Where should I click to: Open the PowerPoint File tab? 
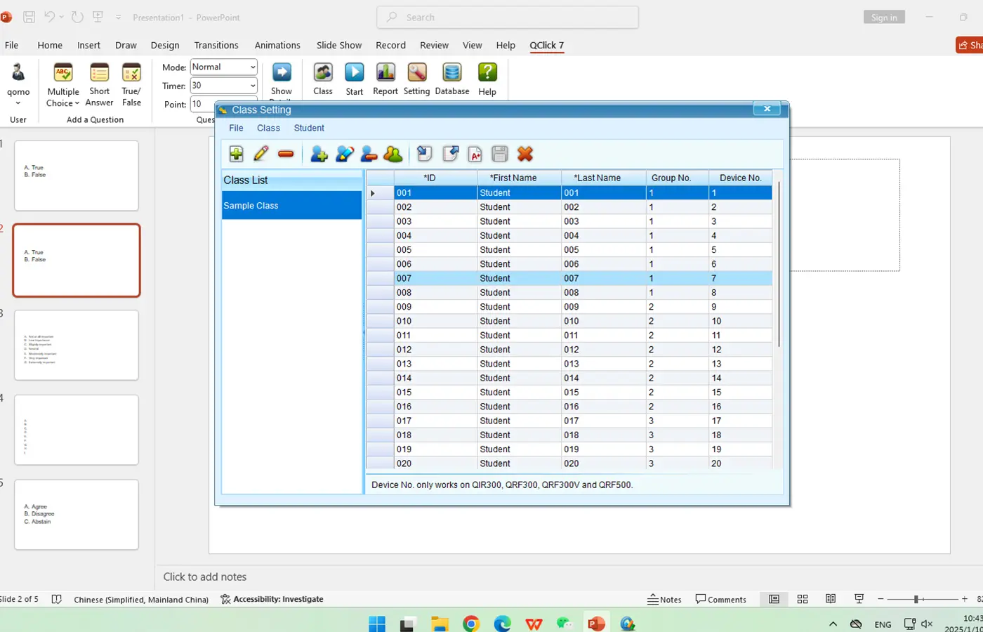click(12, 45)
